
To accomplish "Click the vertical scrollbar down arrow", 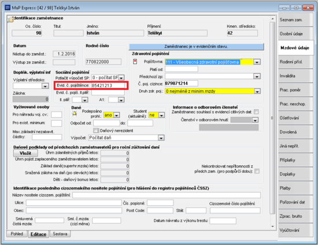I will point(272,227).
